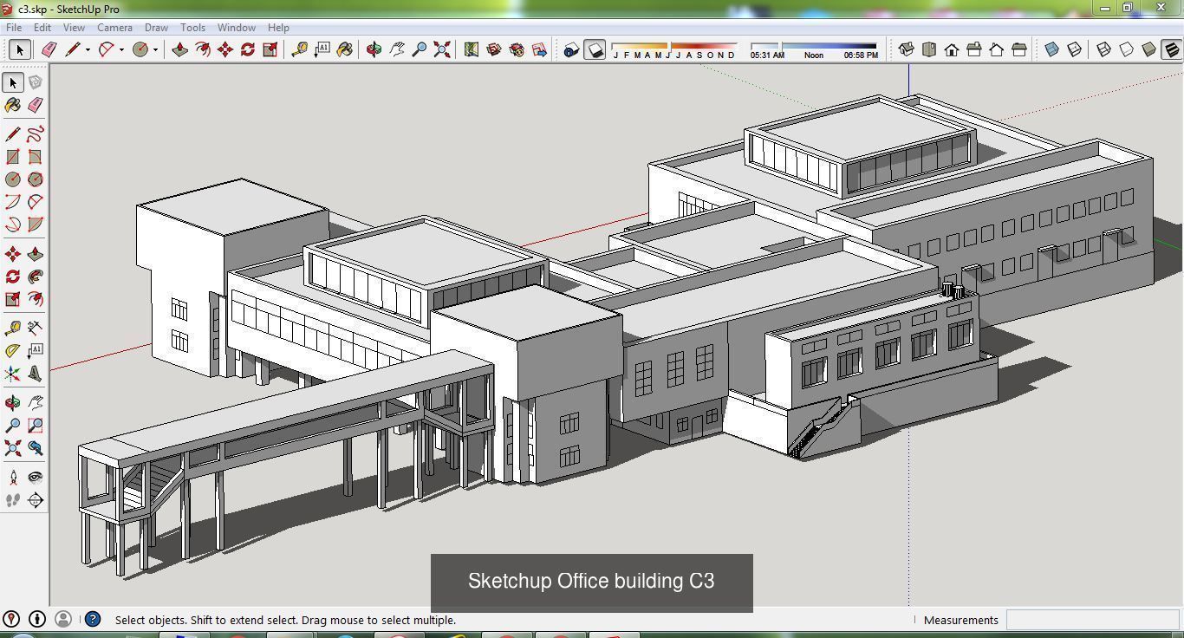Open the Draw menu
This screenshot has width=1184, height=638.
pos(156,28)
